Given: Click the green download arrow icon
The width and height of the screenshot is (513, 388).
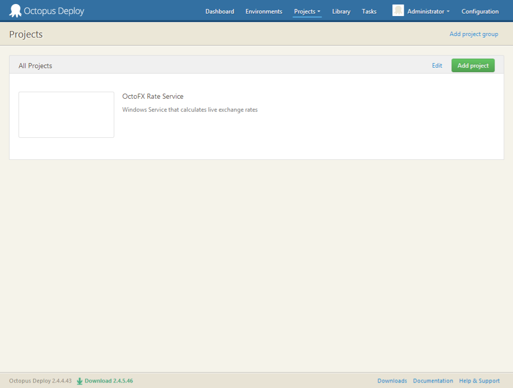Looking at the screenshot, I should point(80,381).
